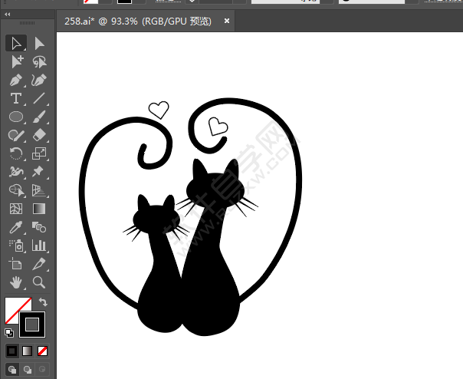
Task: Select the Ellipse tool
Action: click(16, 117)
